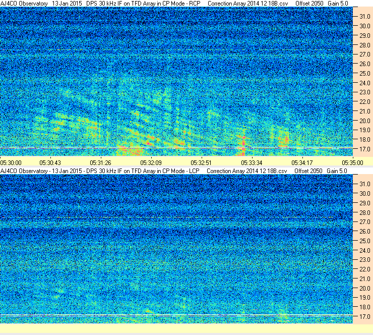Click the 05:32:51 time label
Screen dimensions: 373x335
[201, 163]
